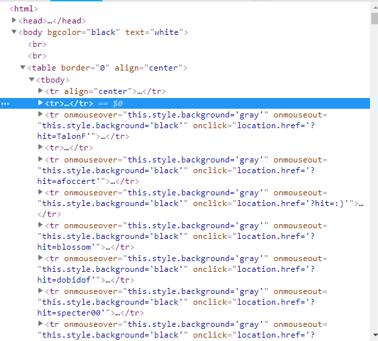378x341 pixels.
Task: Collapse the body bgcolor element
Action: point(14,32)
